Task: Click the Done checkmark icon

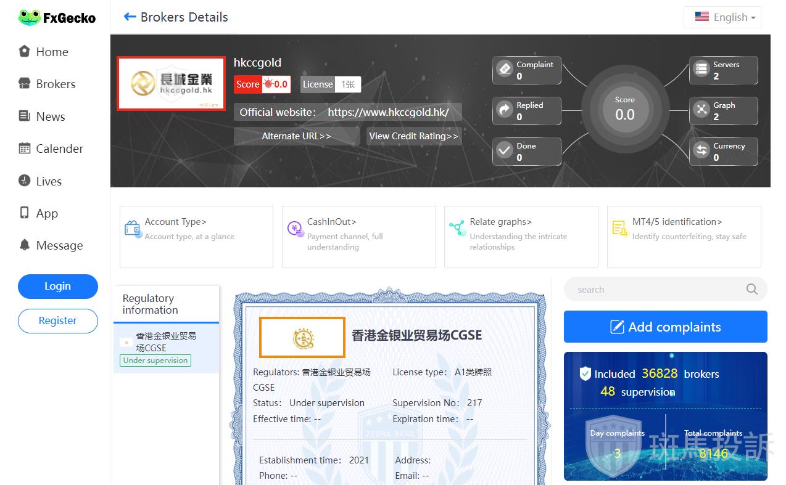Action: coord(505,151)
